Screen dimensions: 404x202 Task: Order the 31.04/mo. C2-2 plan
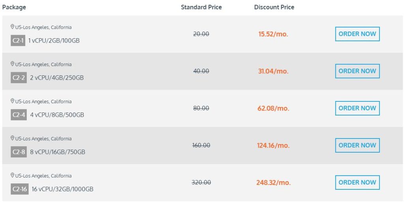pyautogui.click(x=357, y=71)
